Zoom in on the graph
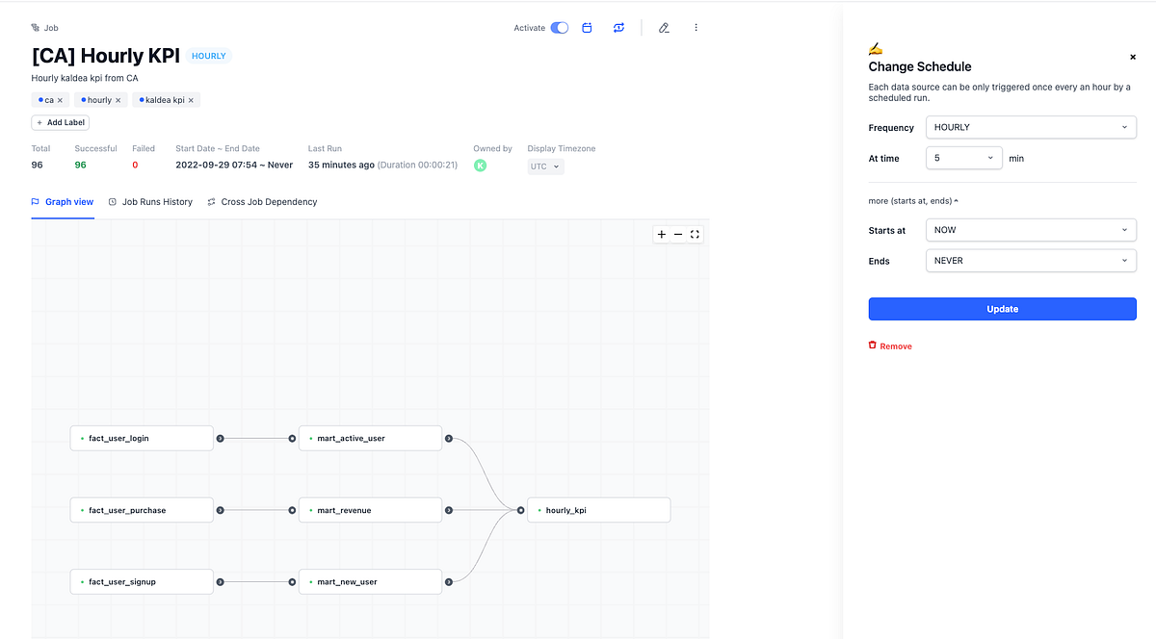1156x639 pixels. (x=662, y=234)
